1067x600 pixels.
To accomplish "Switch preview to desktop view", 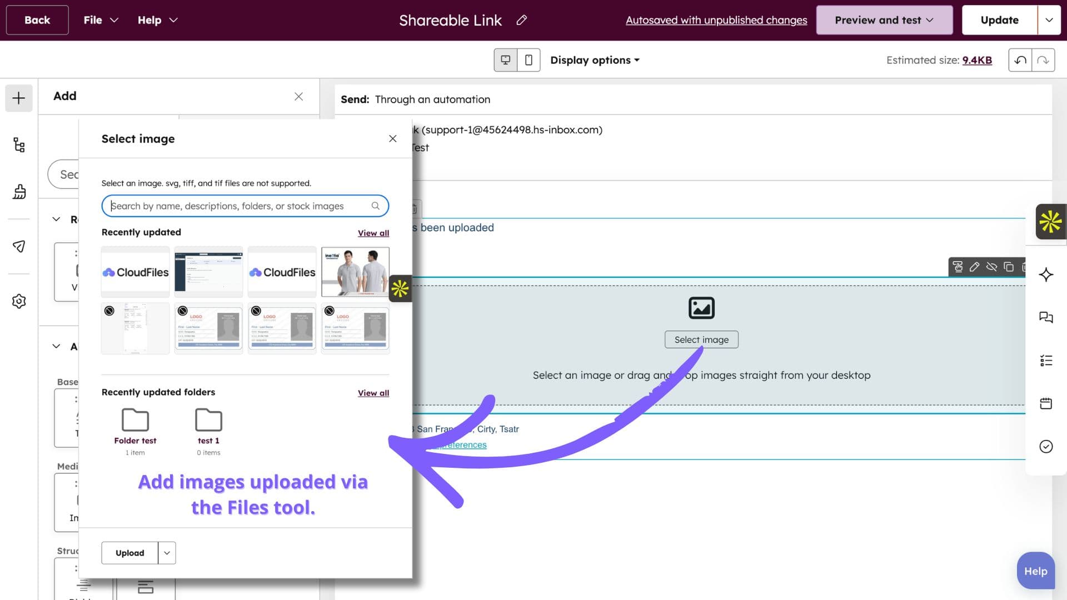I will click(x=505, y=59).
